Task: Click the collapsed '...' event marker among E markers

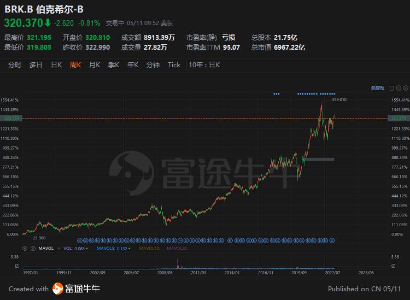Action: 180,240
